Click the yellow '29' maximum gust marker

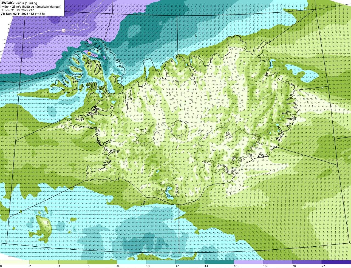pos(89,54)
